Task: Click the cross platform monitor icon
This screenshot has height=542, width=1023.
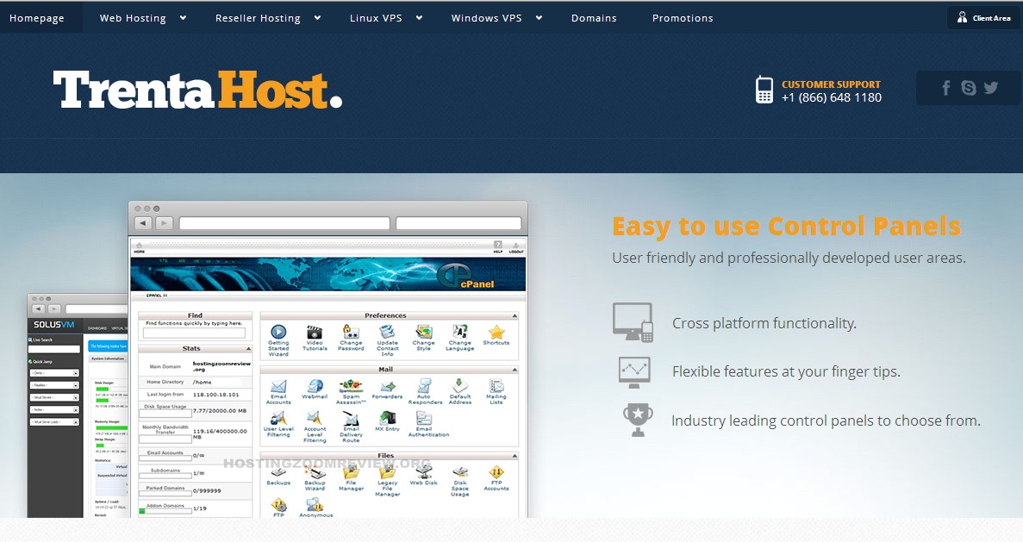Action: point(633,322)
